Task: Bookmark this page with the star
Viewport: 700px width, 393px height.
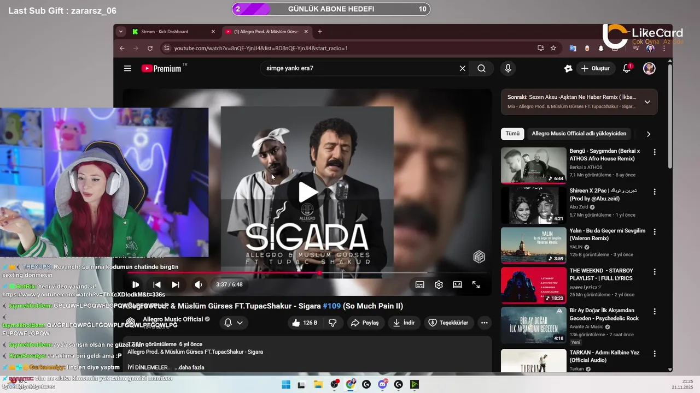Action: 553,48
